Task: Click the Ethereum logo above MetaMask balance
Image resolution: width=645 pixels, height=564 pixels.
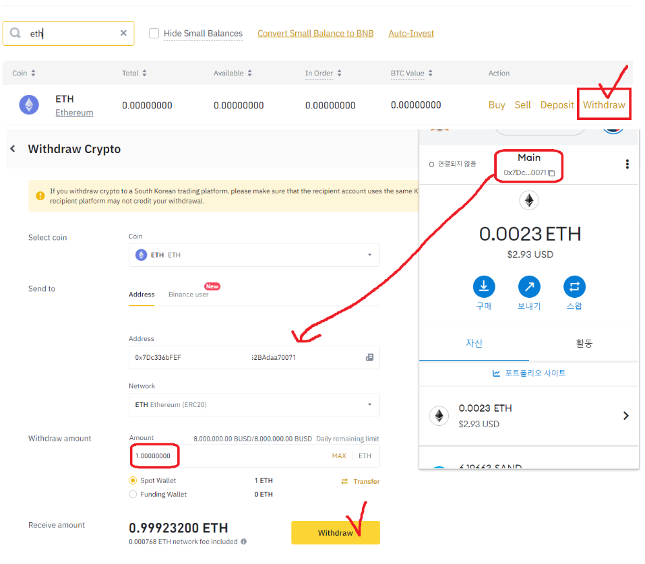Action: [x=529, y=200]
